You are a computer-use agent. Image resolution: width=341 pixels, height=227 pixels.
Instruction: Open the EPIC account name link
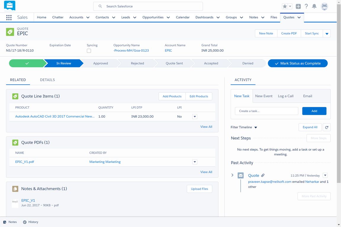(x=168, y=51)
